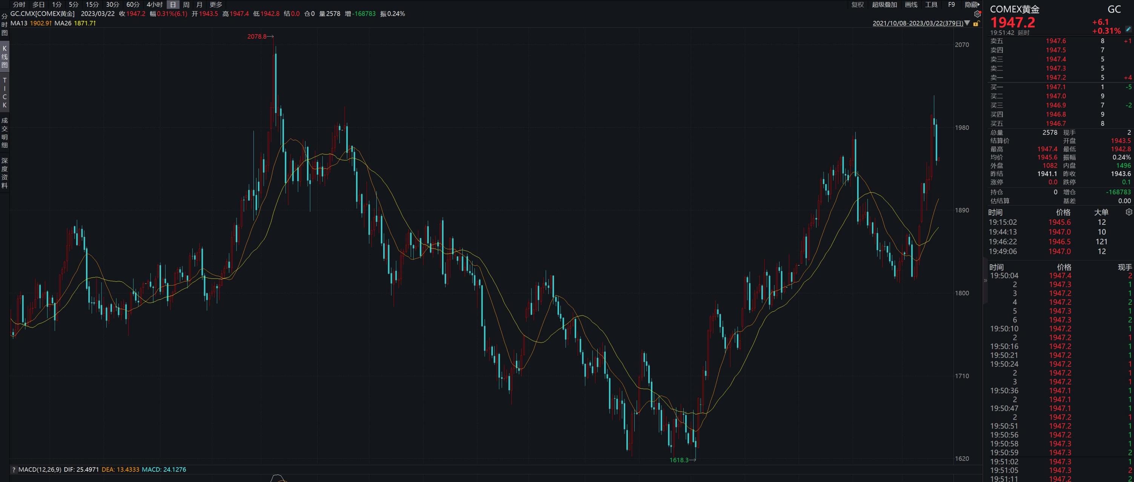This screenshot has width=1134, height=482.
Task: Switch to 分时 timeframe tab
Action: pos(19,5)
